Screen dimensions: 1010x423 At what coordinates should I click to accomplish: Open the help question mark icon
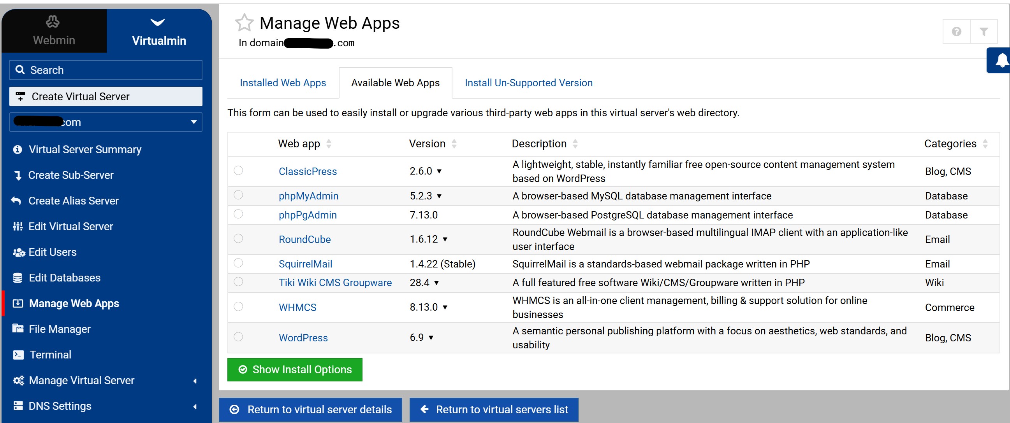pyautogui.click(x=956, y=31)
